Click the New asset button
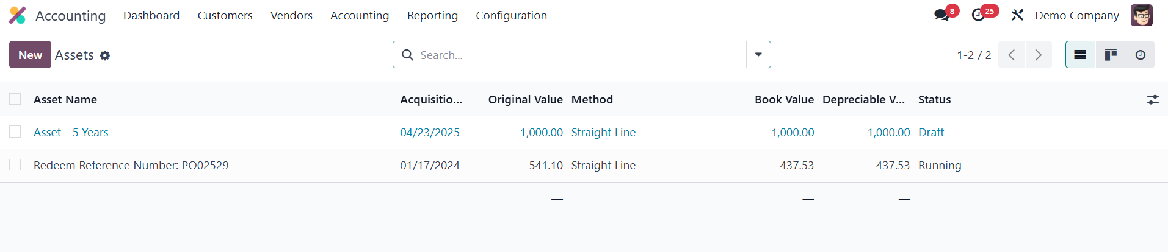 point(30,55)
